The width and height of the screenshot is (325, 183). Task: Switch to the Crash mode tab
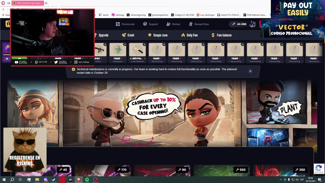click(x=128, y=35)
